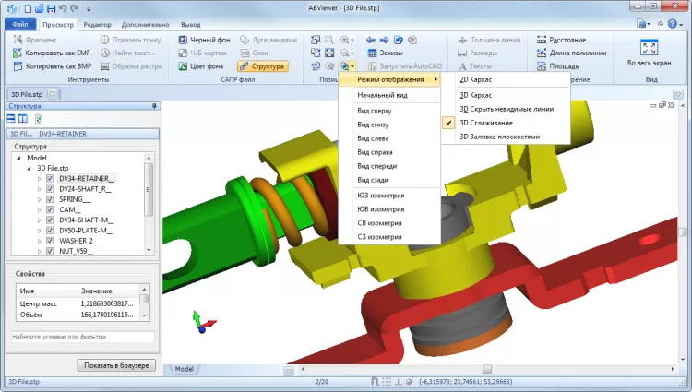Open the zoom in dropdown arrow
Viewport: 692px width, 392px height.
point(352,41)
